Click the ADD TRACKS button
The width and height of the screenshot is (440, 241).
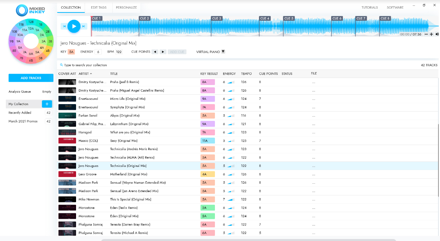click(x=31, y=78)
